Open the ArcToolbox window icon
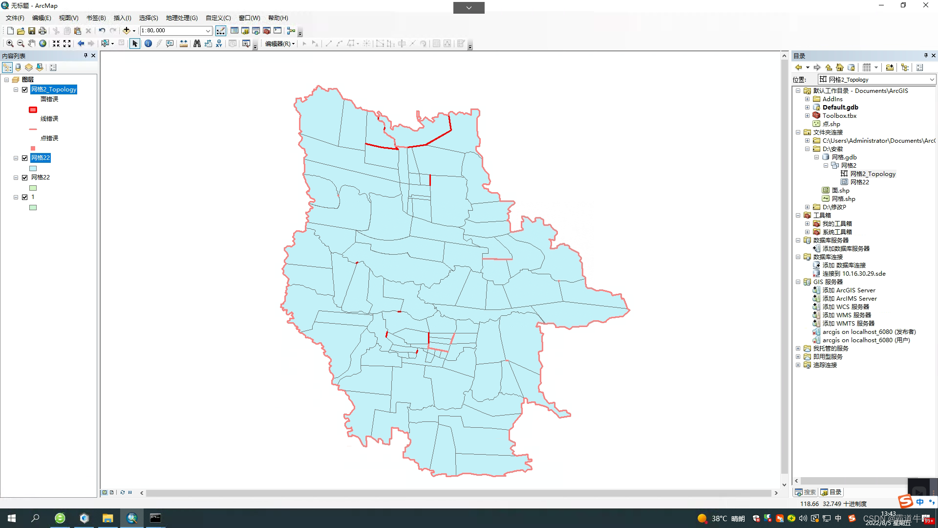The width and height of the screenshot is (938, 528). 267,31
